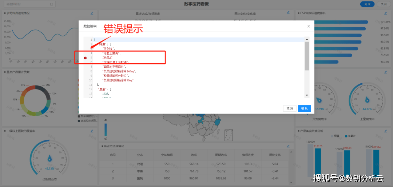Edit the 公司各月达成情况 chart via pencil icon
393x187 pixels.
coord(92,13)
